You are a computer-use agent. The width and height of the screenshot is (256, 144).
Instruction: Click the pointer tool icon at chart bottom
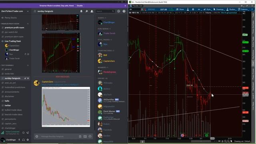[x=231, y=141]
